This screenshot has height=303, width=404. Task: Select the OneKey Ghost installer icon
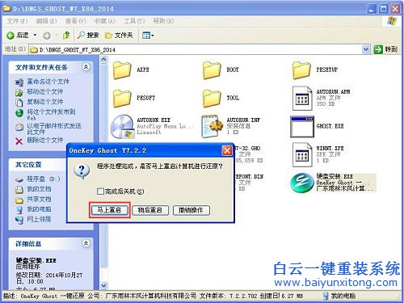pyautogui.click(x=302, y=183)
